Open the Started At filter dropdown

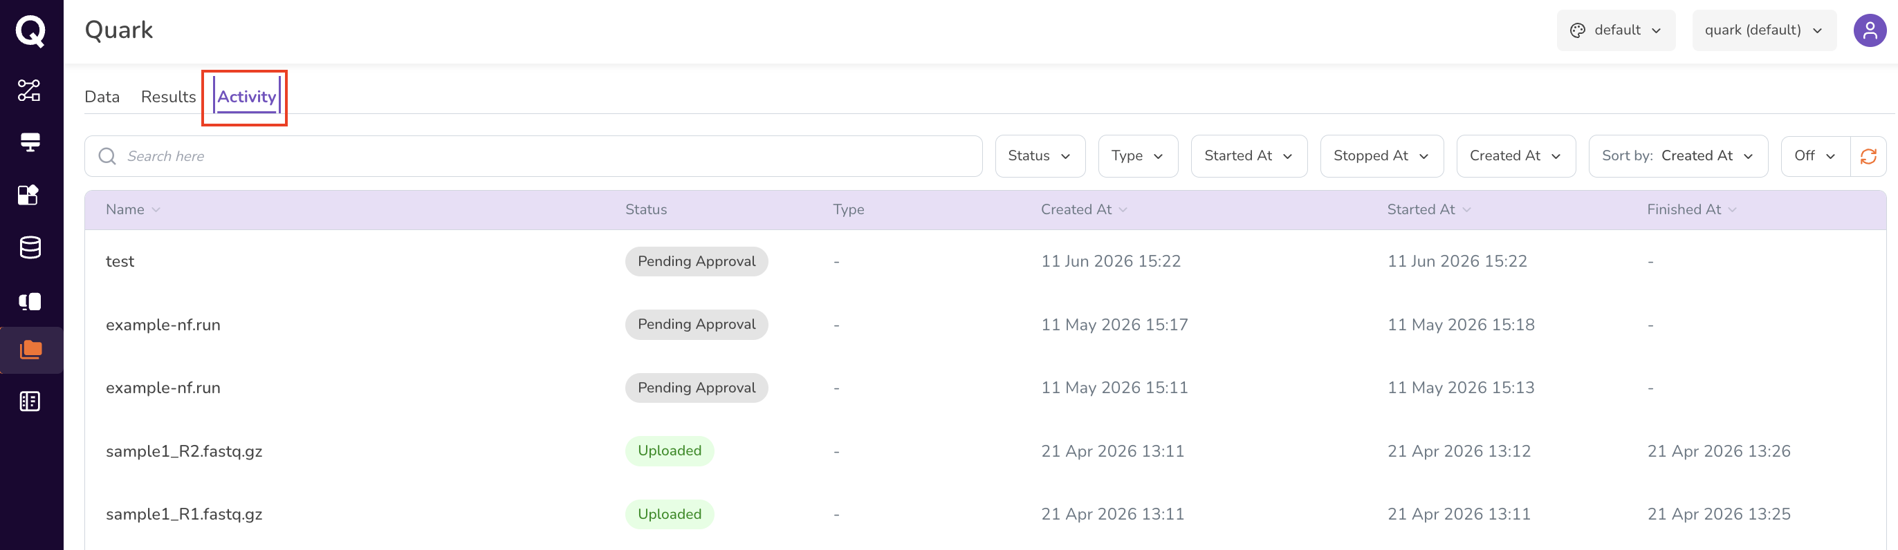(x=1249, y=156)
